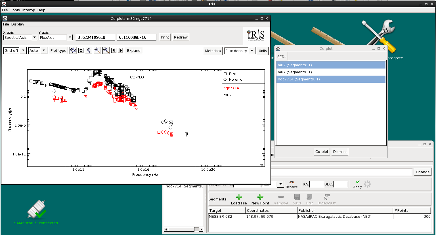The width and height of the screenshot is (436, 235).
Task: Select the SEDs tab
Action: (x=282, y=57)
